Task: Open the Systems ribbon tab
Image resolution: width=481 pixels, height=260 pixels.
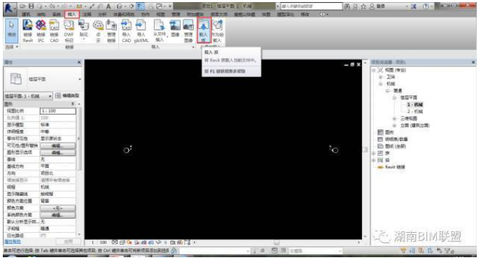Action: [57, 14]
